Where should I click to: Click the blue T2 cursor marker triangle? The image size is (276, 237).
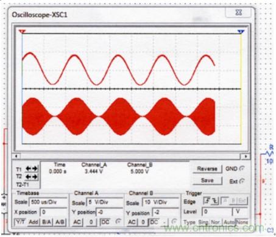(241, 32)
